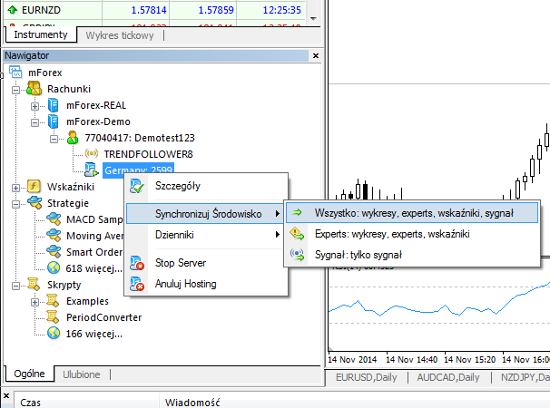The height and width of the screenshot is (408, 550).
Task: Expand the Examples scripts node
Action: [x=34, y=302]
